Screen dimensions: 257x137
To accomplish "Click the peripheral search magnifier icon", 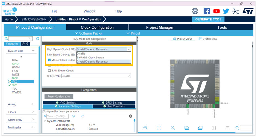I will click(x=6, y=39).
